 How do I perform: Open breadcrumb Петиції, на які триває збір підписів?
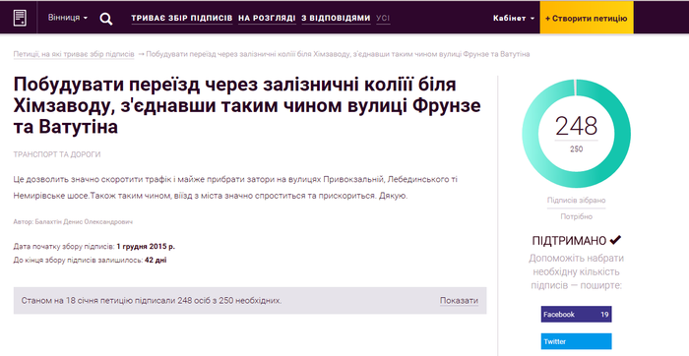(74, 54)
